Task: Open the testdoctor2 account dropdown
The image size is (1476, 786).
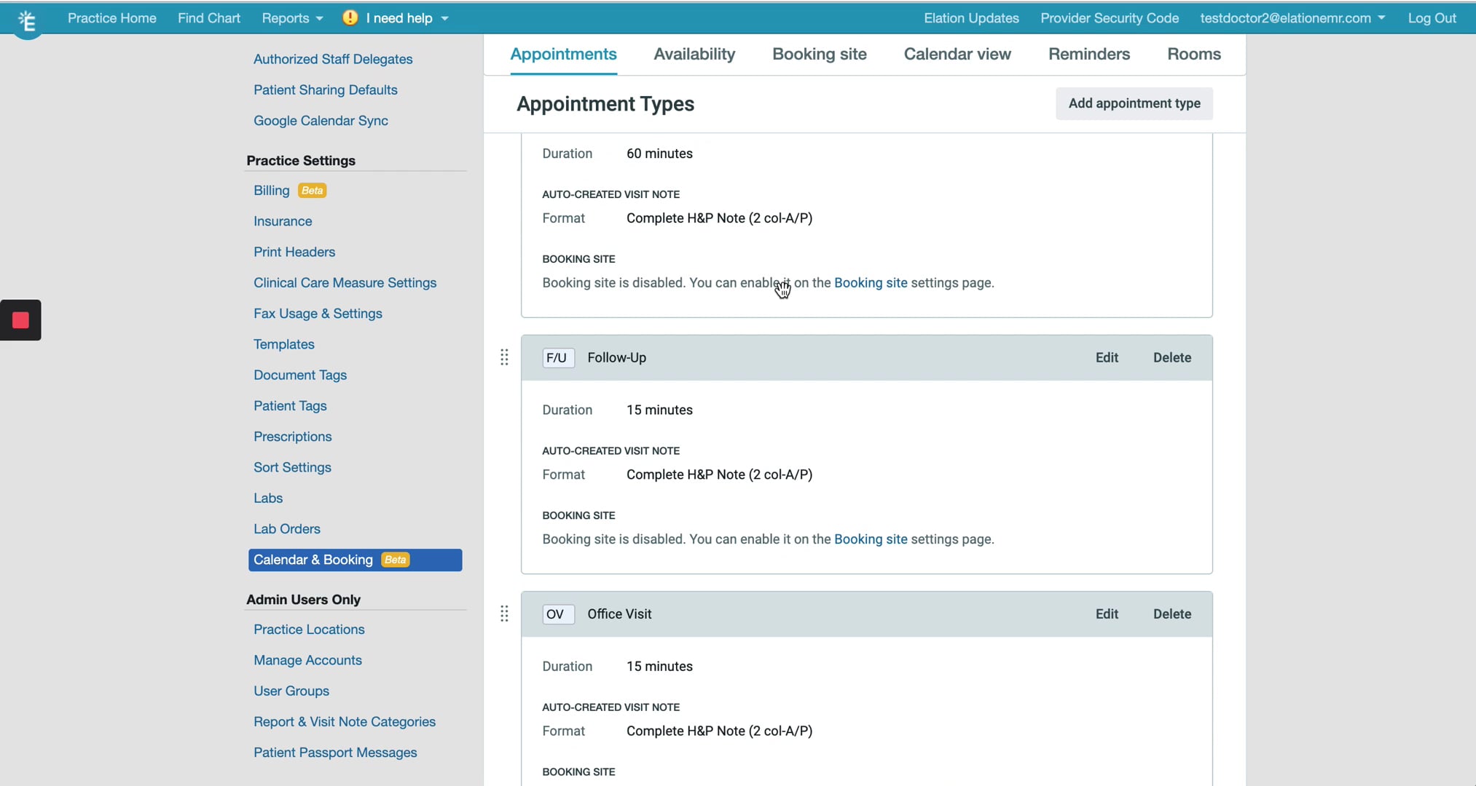Action: 1292,18
